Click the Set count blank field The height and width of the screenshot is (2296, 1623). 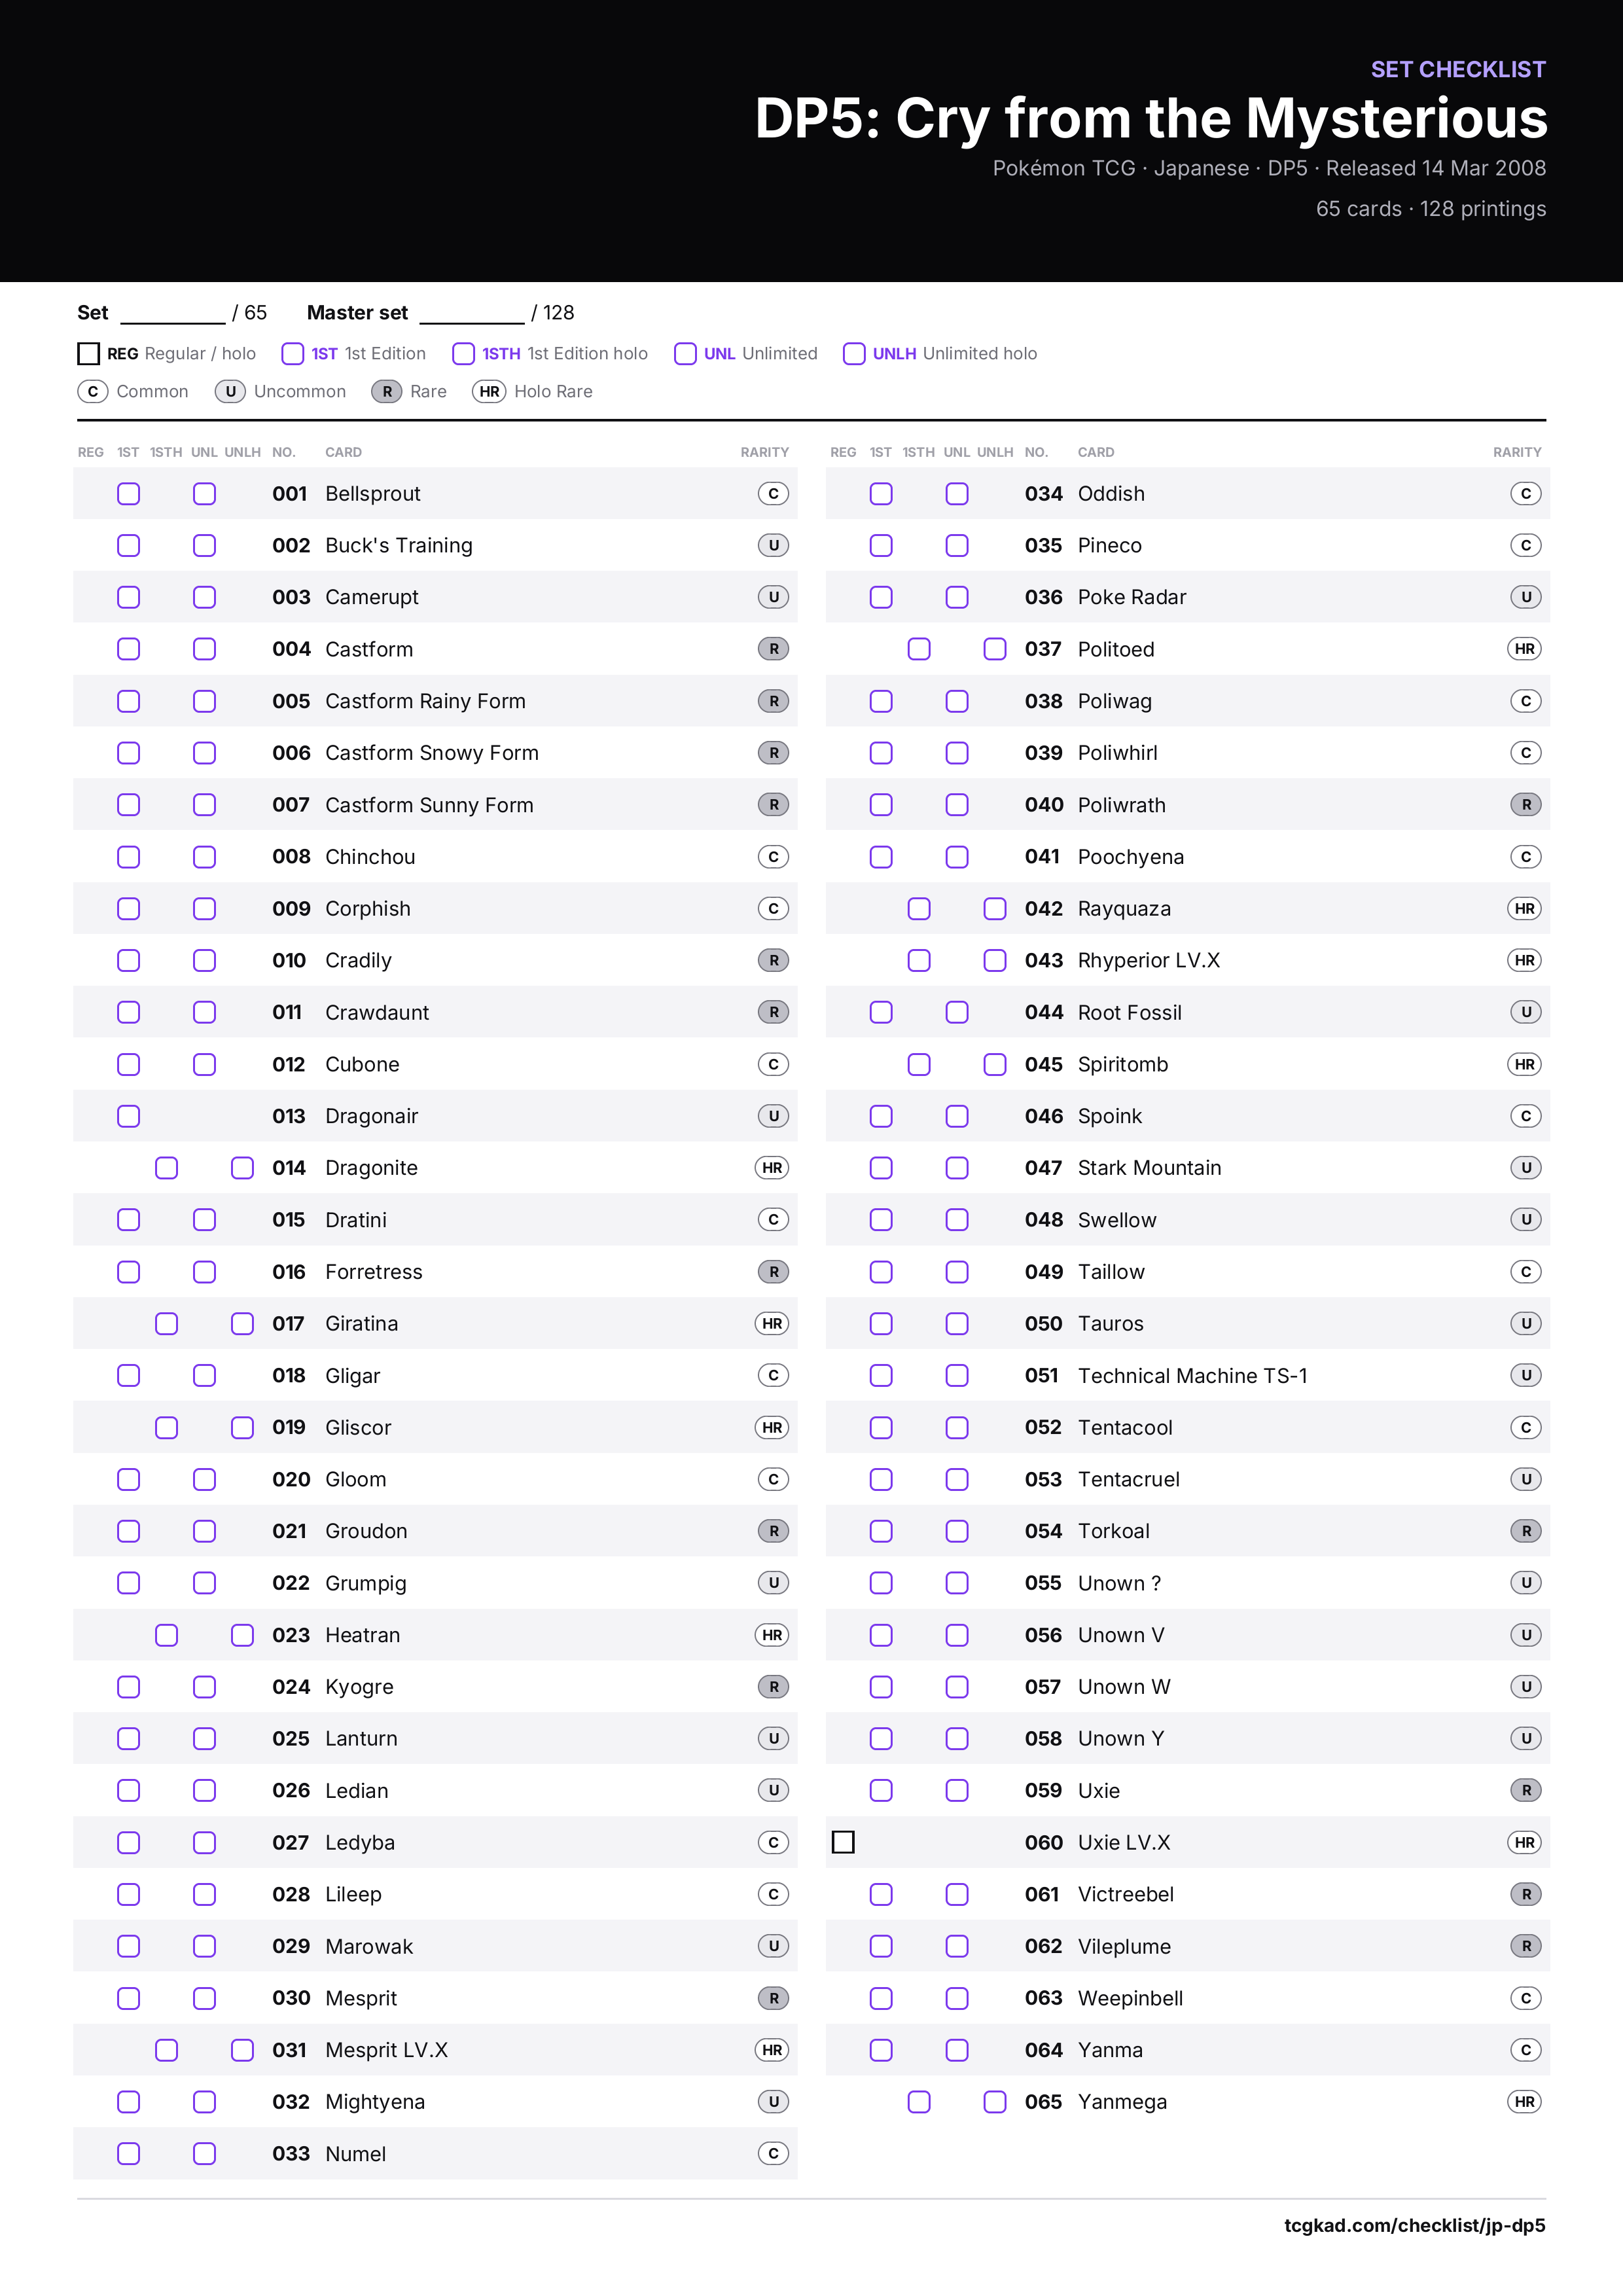click(x=173, y=313)
